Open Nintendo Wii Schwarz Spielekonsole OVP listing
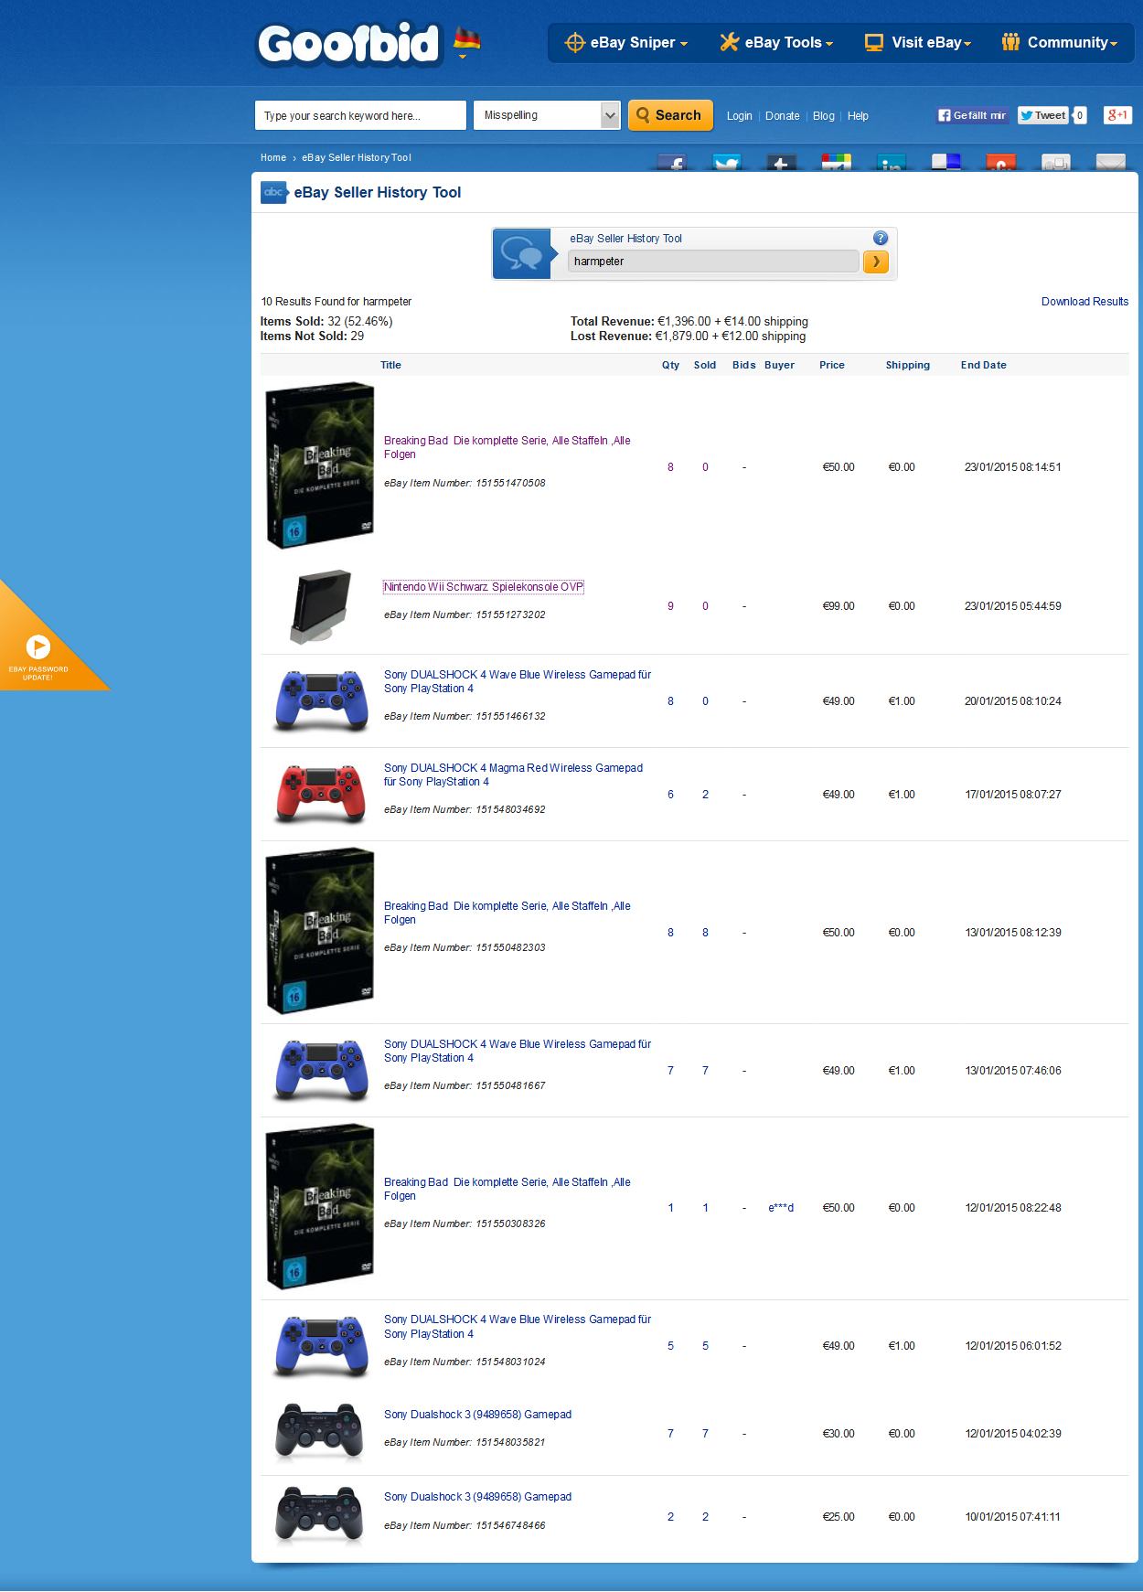The height and width of the screenshot is (1592, 1143). tap(483, 587)
